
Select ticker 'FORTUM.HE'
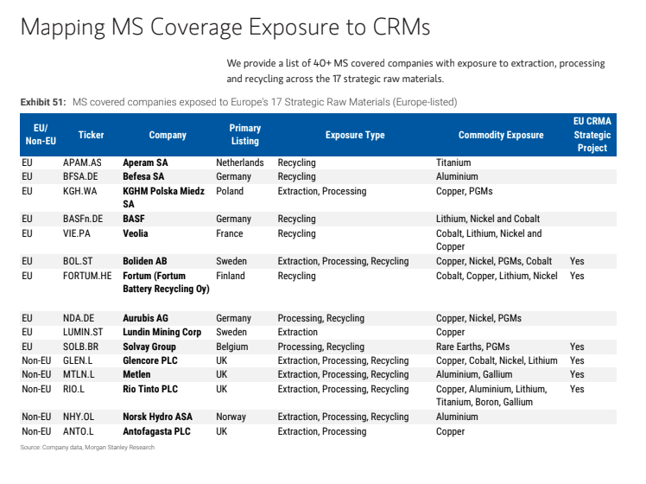[87, 277]
